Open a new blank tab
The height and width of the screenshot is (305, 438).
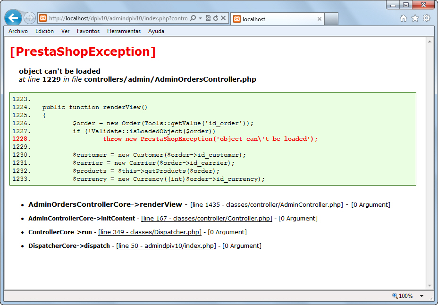pyautogui.click(x=331, y=19)
